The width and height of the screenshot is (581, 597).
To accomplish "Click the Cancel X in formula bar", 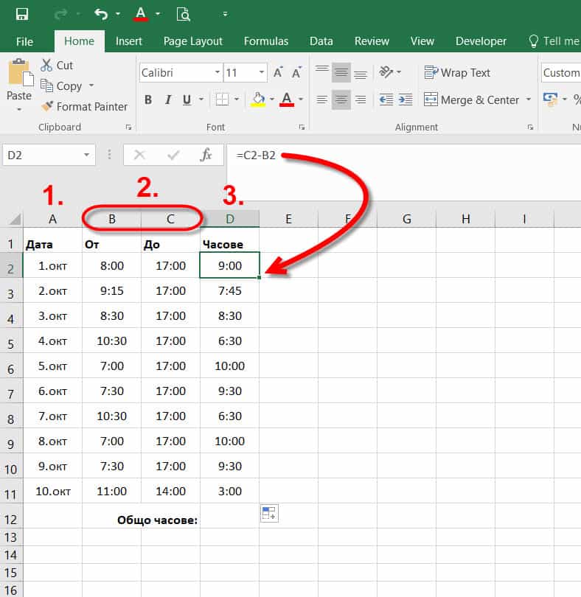I will pyautogui.click(x=140, y=155).
